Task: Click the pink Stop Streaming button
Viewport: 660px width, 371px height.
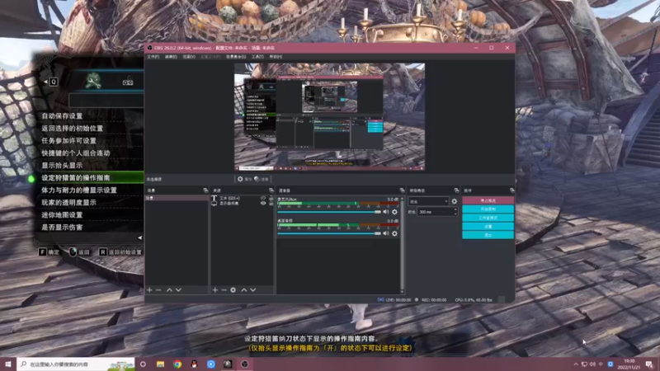Action: pyautogui.click(x=488, y=200)
